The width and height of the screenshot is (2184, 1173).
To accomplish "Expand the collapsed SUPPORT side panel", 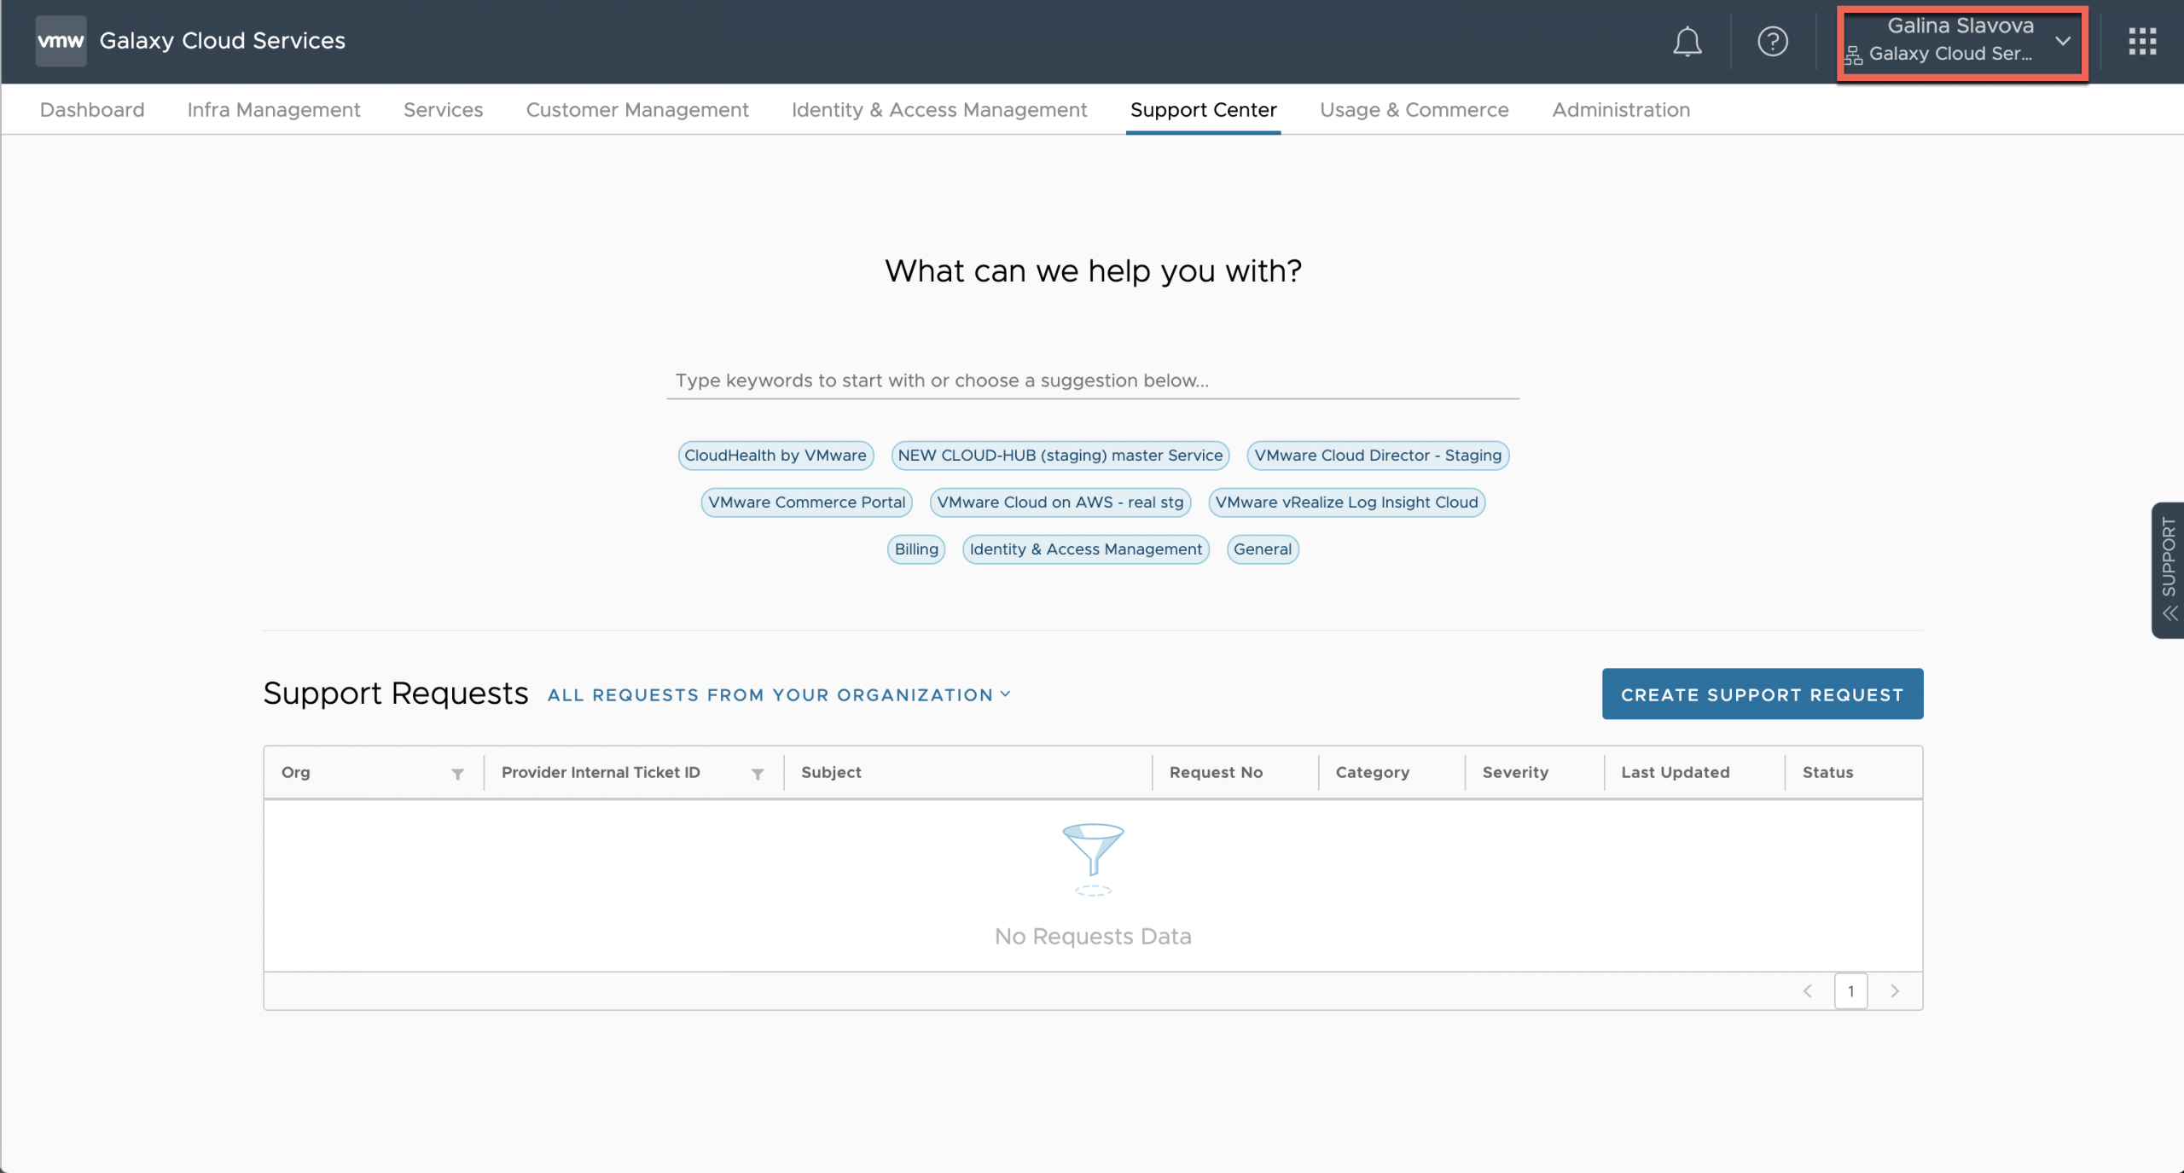I will 2169,570.
